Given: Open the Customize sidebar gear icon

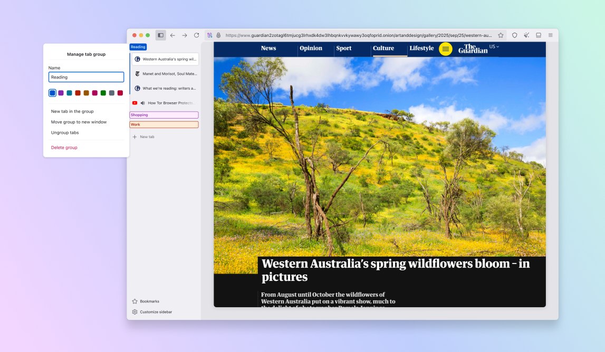Looking at the screenshot, I should click(135, 311).
